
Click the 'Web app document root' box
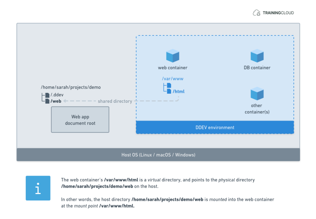[x=80, y=120]
